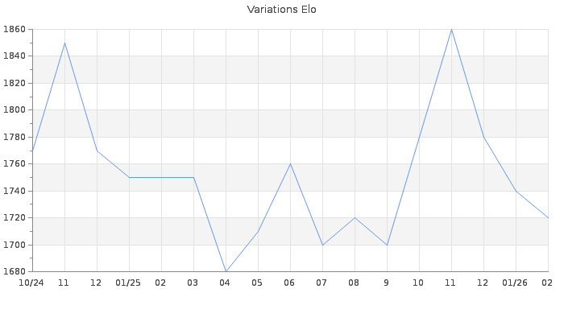Click the "04" x-axis label

[x=226, y=283]
